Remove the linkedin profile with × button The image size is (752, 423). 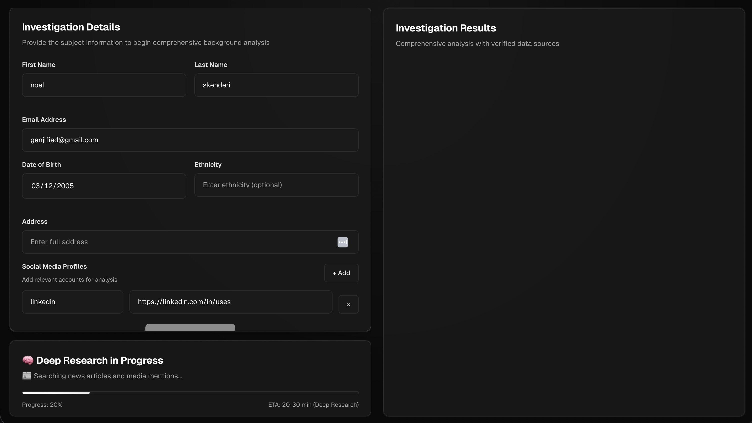(x=348, y=304)
